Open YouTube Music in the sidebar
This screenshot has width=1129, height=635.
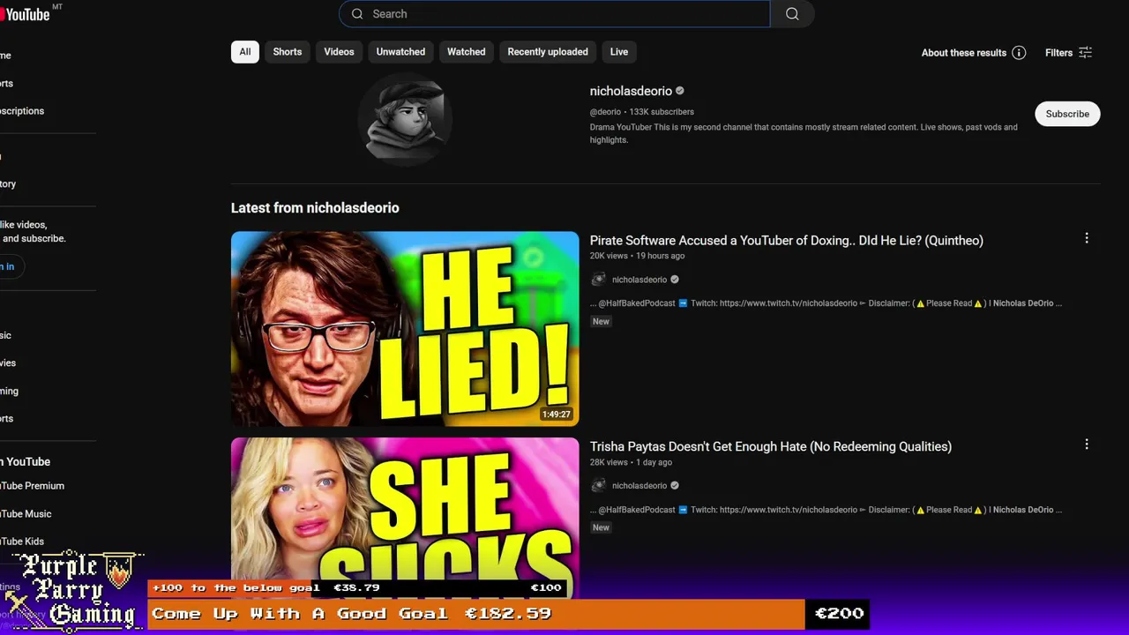26,514
